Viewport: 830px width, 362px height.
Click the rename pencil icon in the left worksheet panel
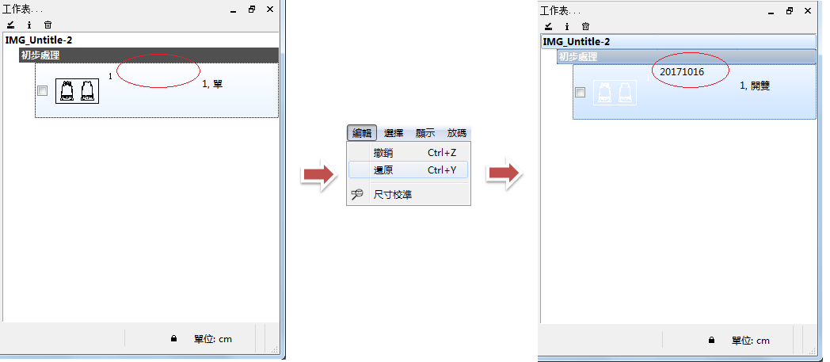pos(10,25)
